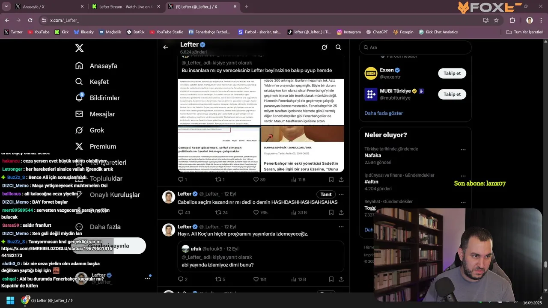The image size is (548, 308).
Task: Open the Nafaka trending topic
Action: (372, 155)
